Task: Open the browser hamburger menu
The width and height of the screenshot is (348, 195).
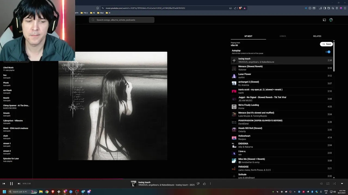Action: 344,8
